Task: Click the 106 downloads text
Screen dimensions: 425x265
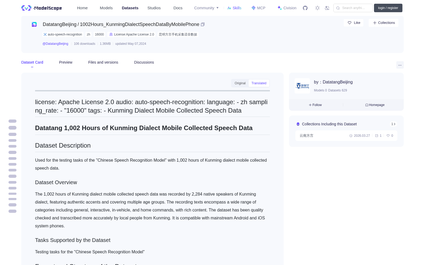Action: click(x=84, y=44)
